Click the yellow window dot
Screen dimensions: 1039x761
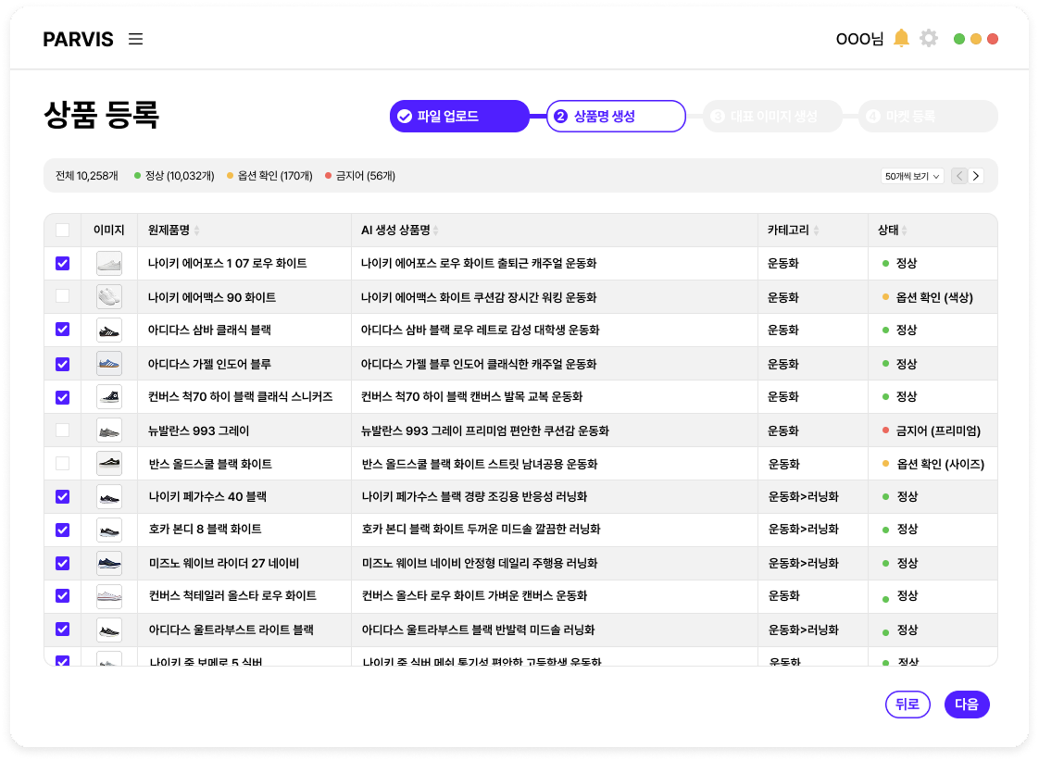click(975, 39)
